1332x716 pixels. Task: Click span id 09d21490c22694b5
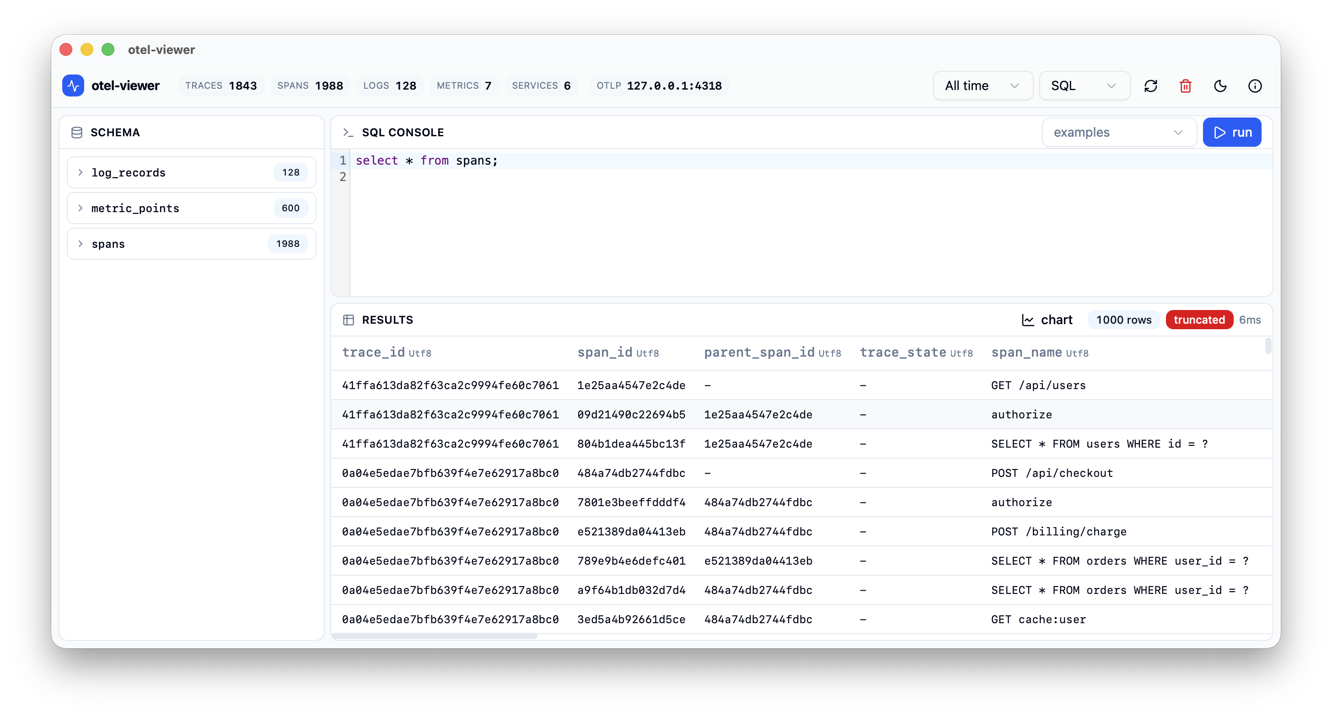tap(631, 415)
